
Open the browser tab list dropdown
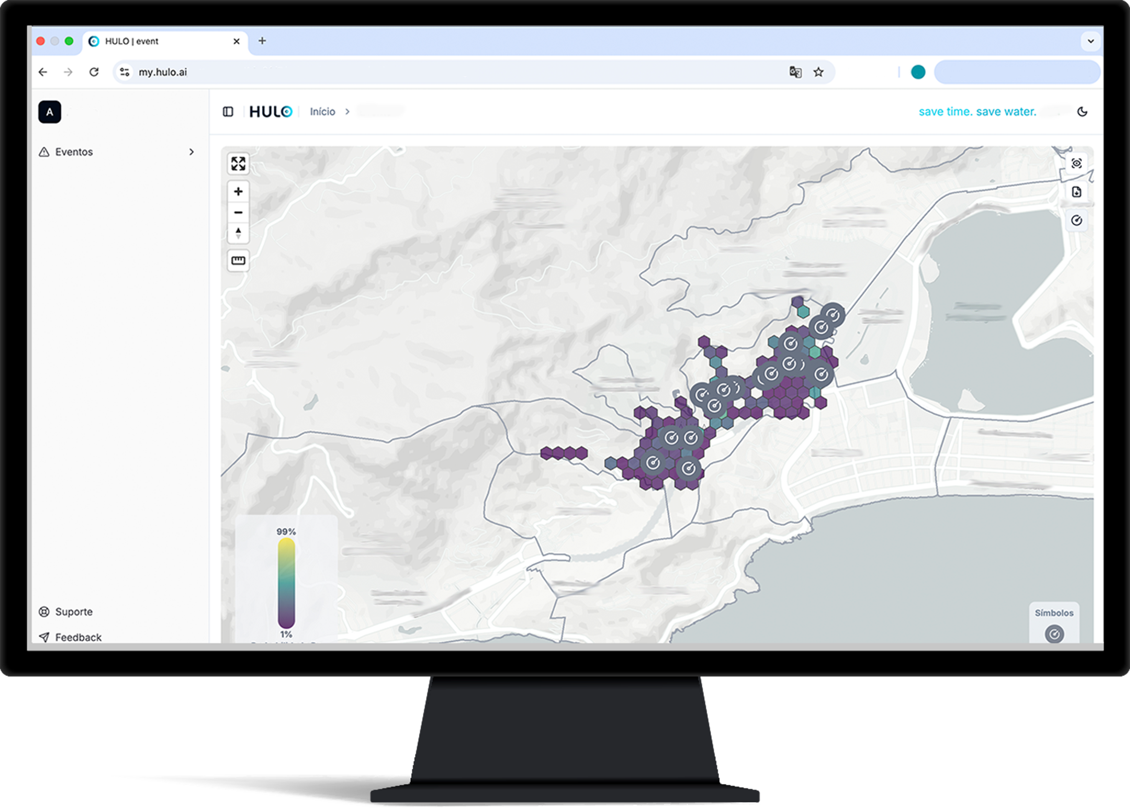click(x=1090, y=41)
